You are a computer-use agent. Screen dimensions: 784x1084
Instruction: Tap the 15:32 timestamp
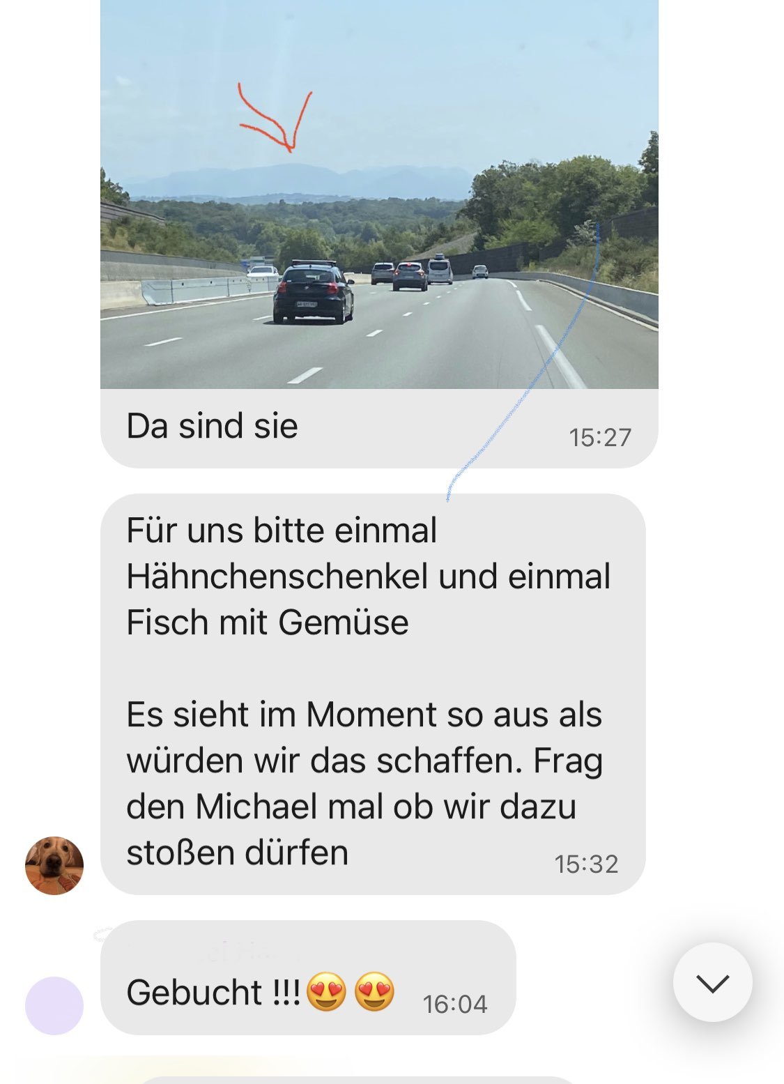tap(586, 864)
